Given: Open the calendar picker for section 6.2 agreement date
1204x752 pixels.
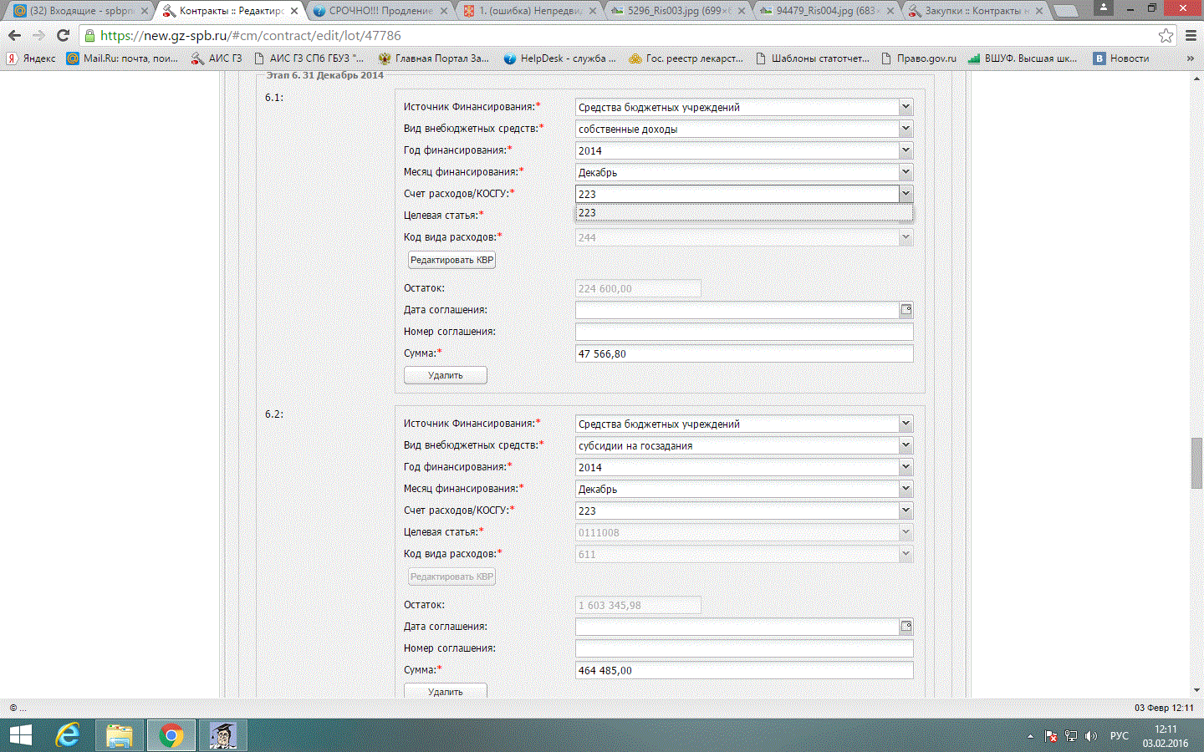Looking at the screenshot, I should [x=906, y=627].
